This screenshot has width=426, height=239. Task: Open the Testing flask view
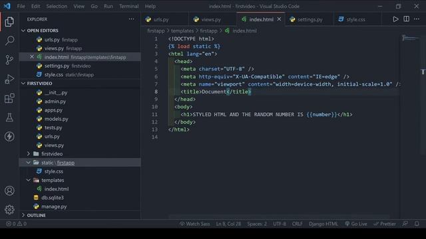(9, 118)
